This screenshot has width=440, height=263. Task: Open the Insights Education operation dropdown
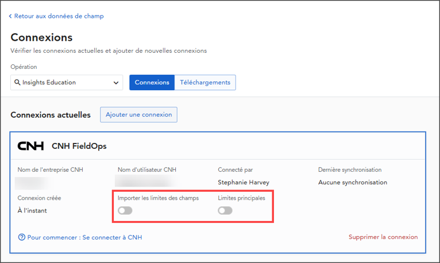coord(67,83)
